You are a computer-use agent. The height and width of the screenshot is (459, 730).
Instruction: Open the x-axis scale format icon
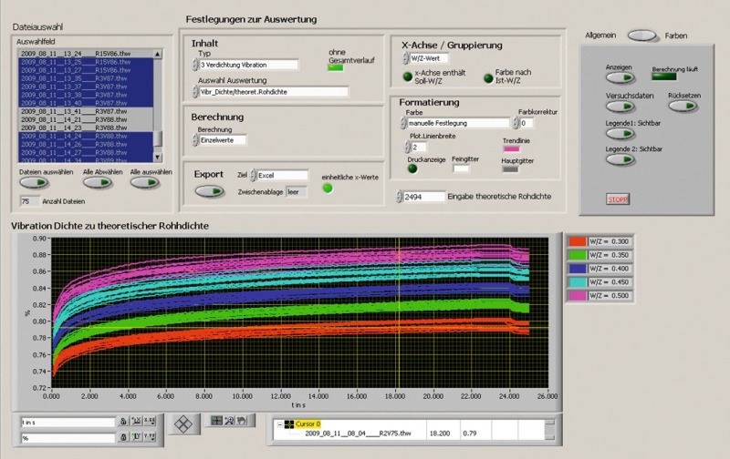[150, 421]
